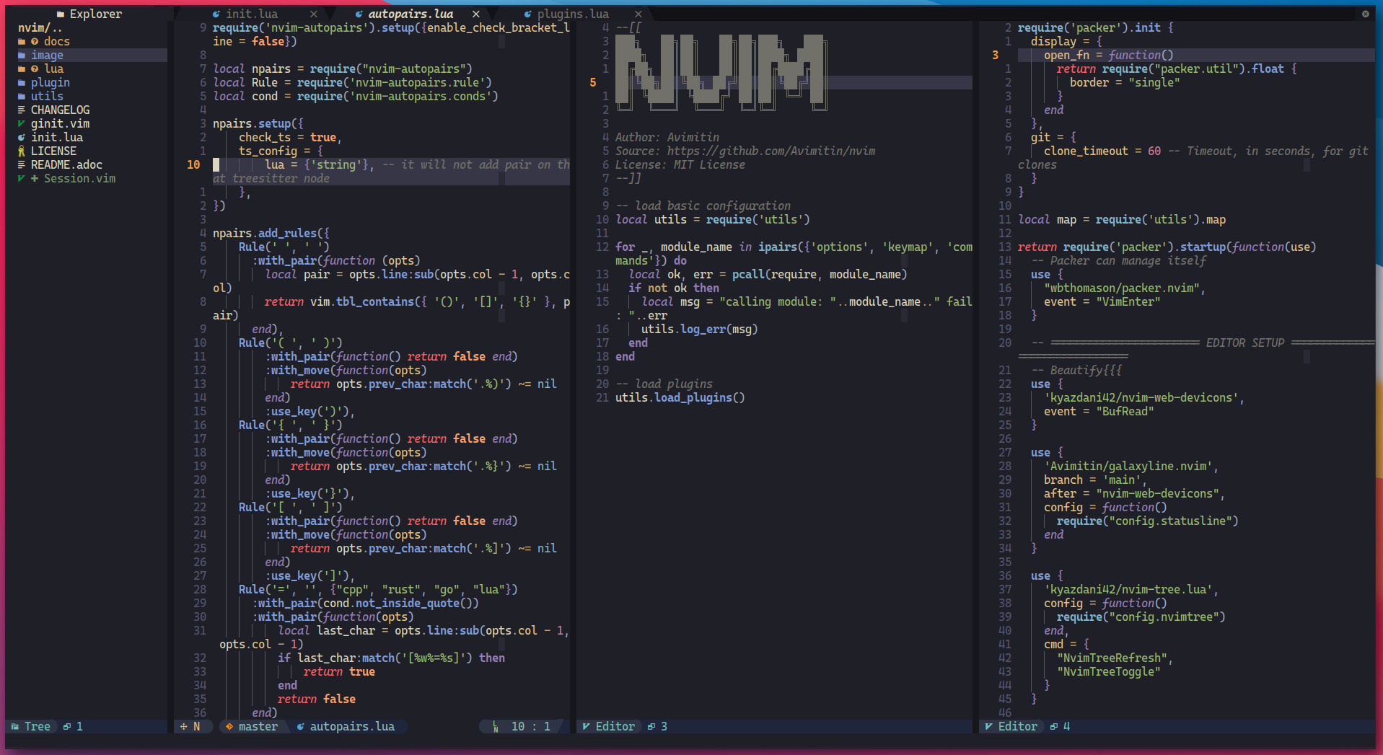Click the master branch name in the status line
Image resolution: width=1383 pixels, height=755 pixels.
258,727
